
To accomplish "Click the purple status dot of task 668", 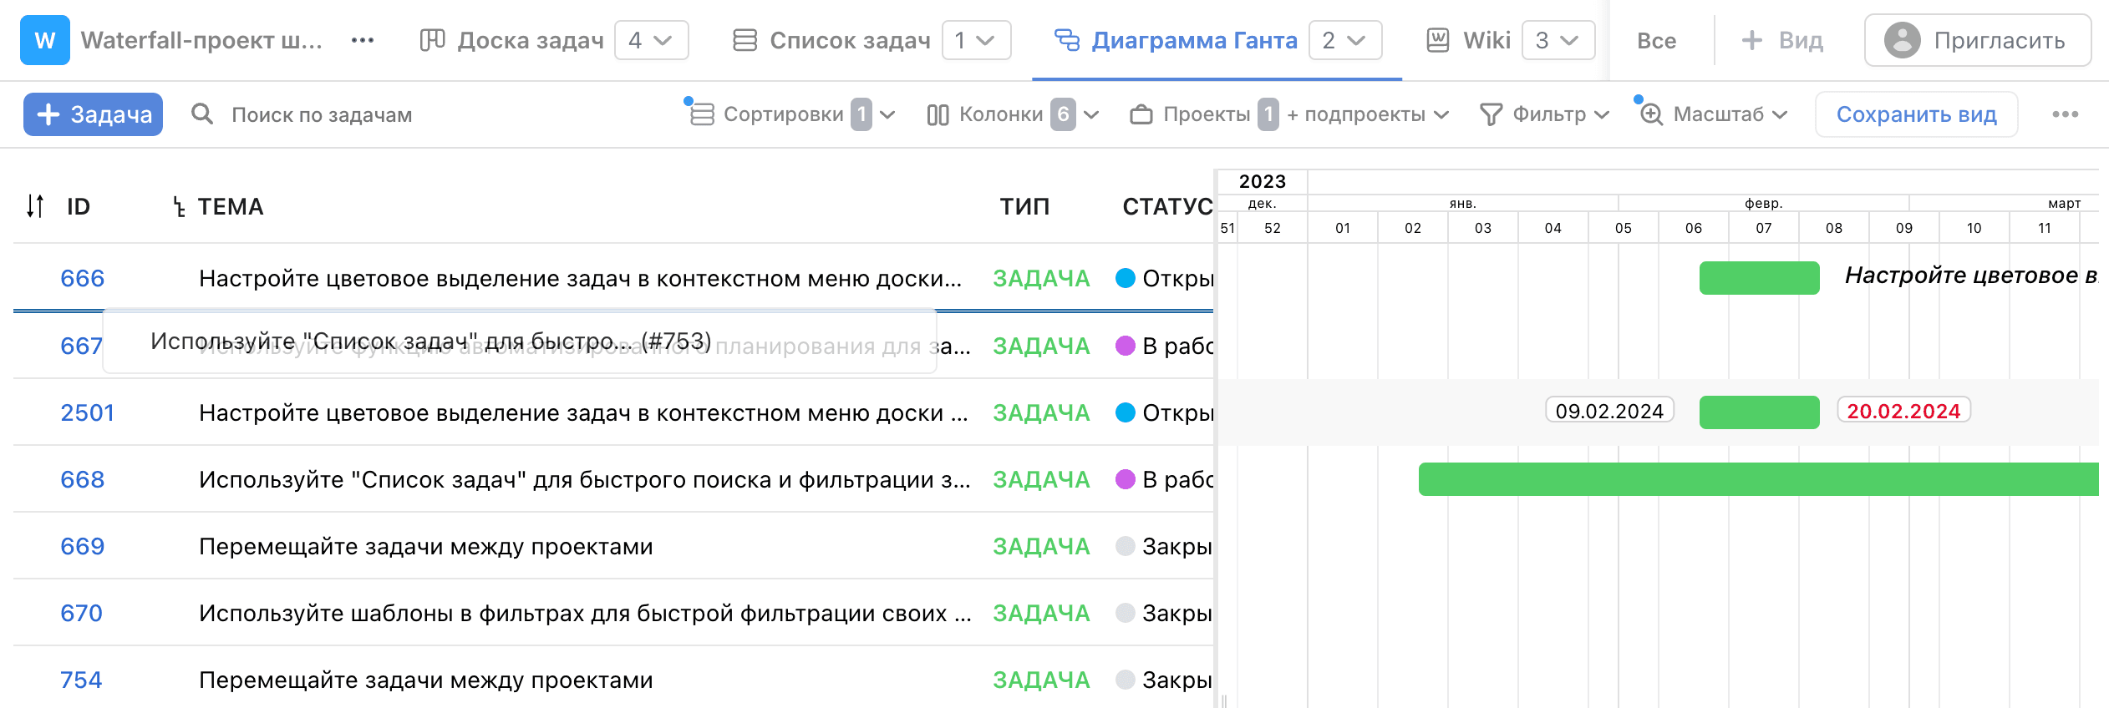I will point(1126,479).
